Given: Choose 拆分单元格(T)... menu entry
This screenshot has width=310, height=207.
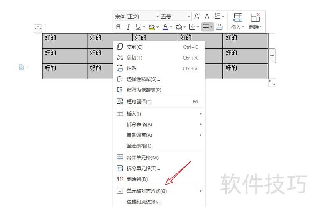Looking at the screenshot, I should click(x=159, y=168).
